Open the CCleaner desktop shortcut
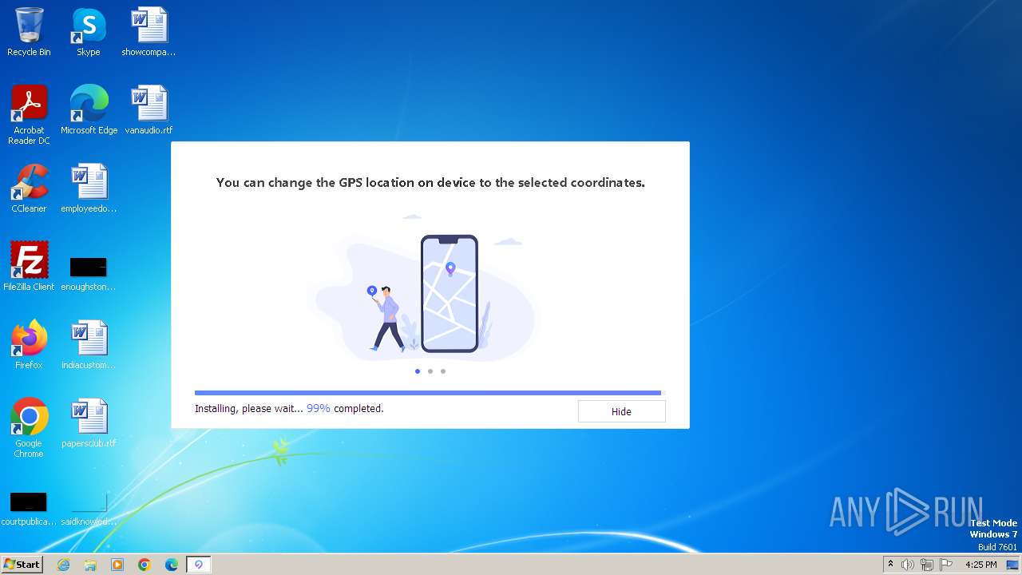Image resolution: width=1022 pixels, height=575 pixels. (29, 188)
